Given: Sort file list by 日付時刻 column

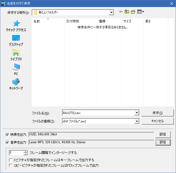Looking at the screenshot, I should 80,21.
